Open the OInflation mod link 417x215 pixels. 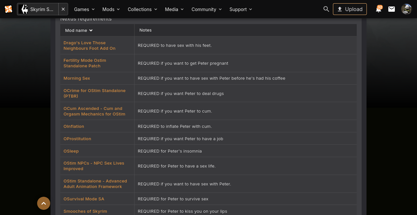click(74, 126)
